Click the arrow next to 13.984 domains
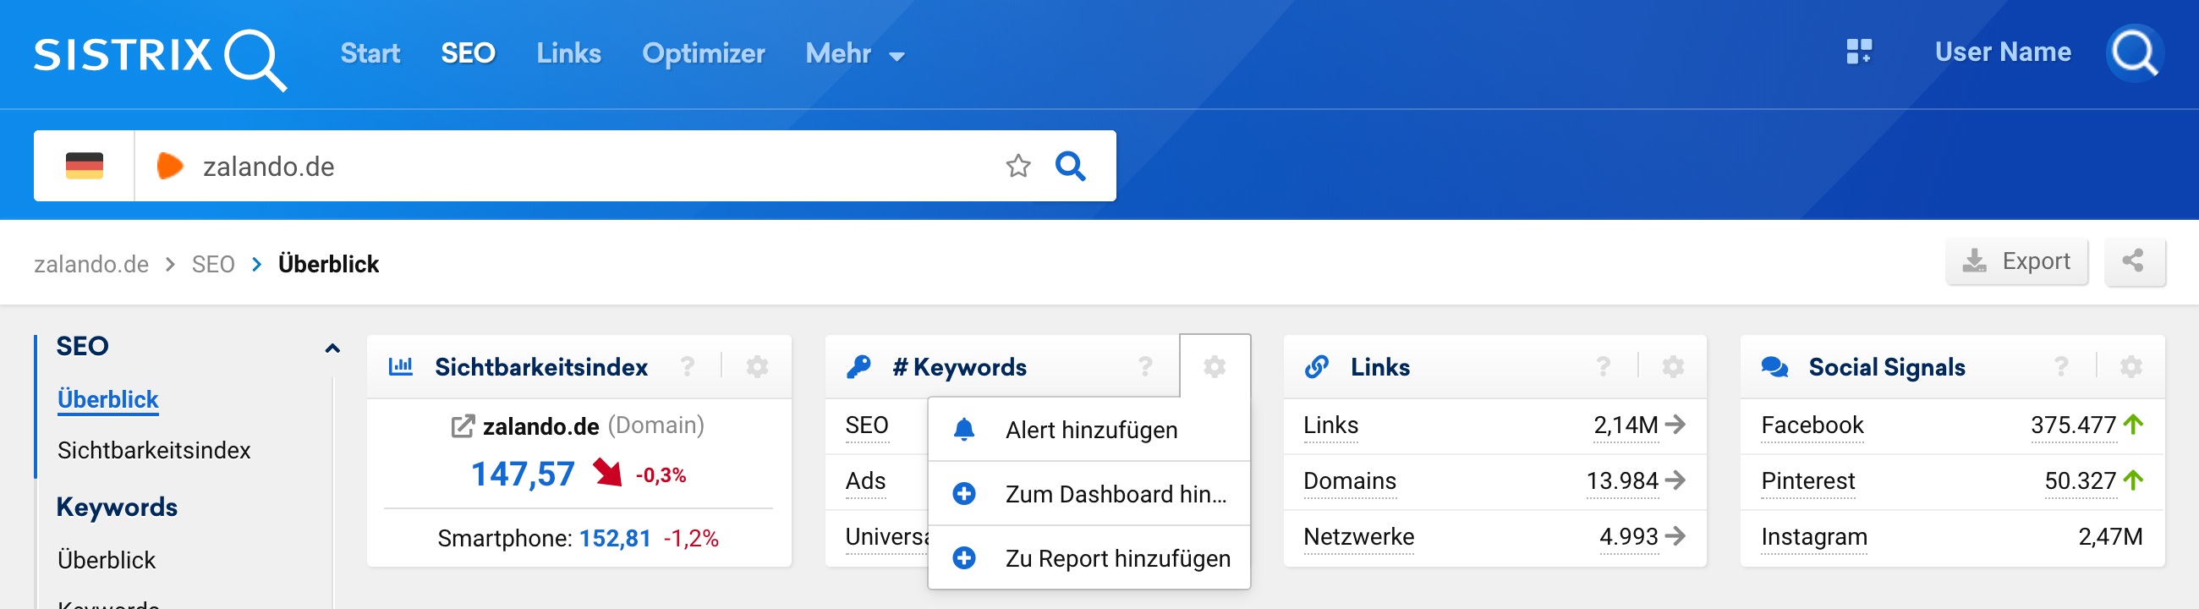Screen dimensions: 2199x609 1675,480
